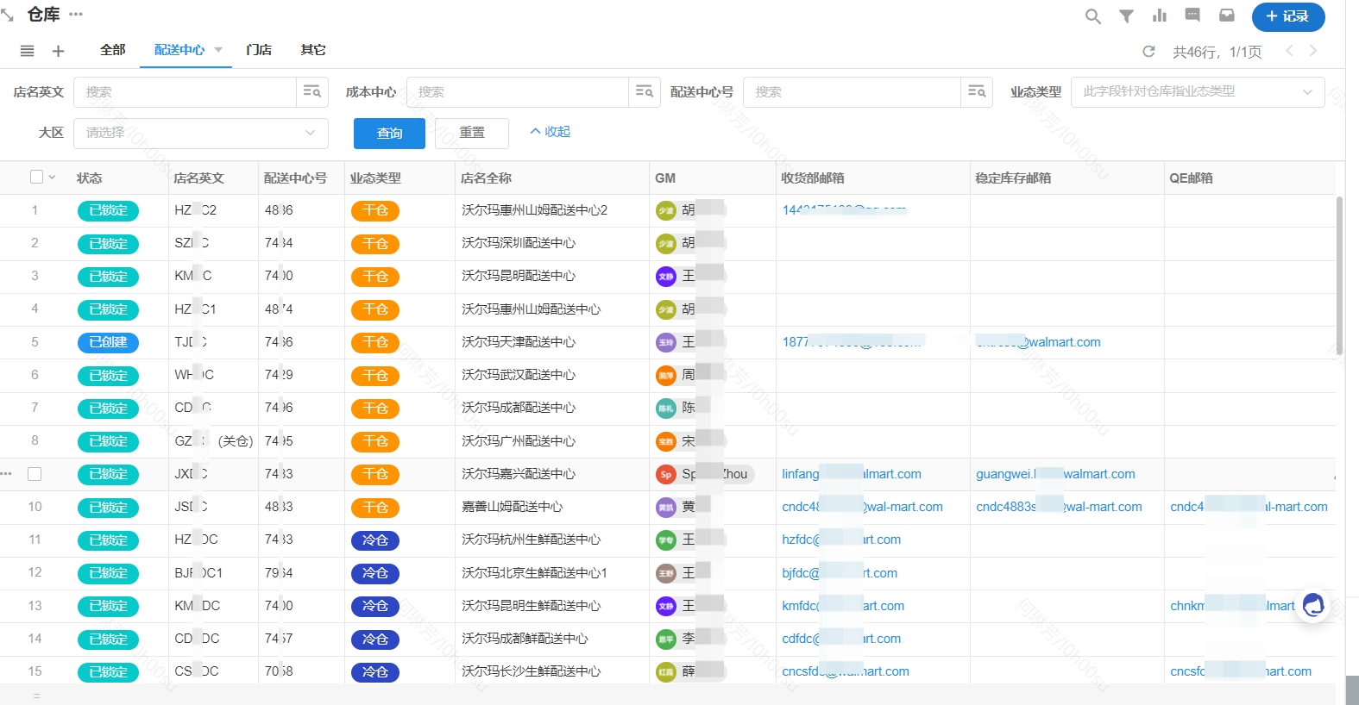
Task: Click the 成本中心 search input
Action: (518, 91)
